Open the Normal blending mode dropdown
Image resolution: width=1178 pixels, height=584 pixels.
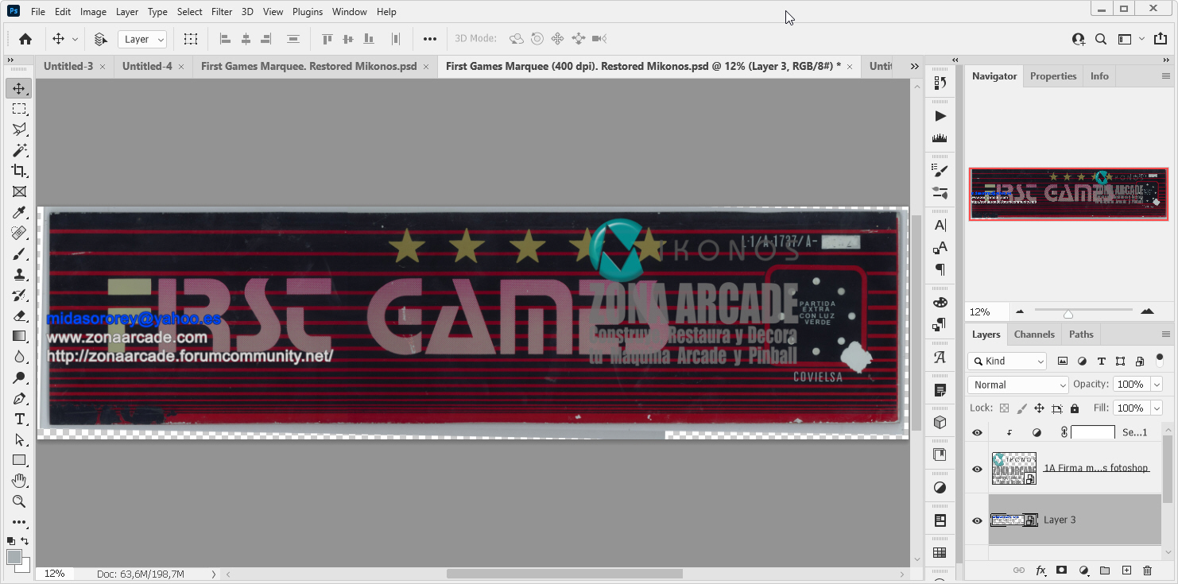pos(1017,385)
